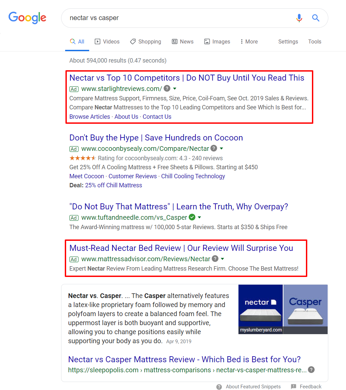The height and width of the screenshot is (390, 346).
Task: Click the Ad badge on tuftandneedle result
Action: pyautogui.click(x=74, y=218)
